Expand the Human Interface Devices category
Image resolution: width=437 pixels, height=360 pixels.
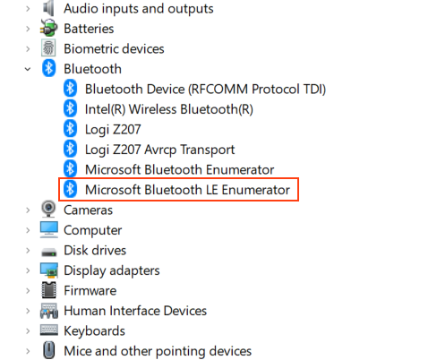pos(28,311)
